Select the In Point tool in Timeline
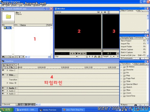 15,67
